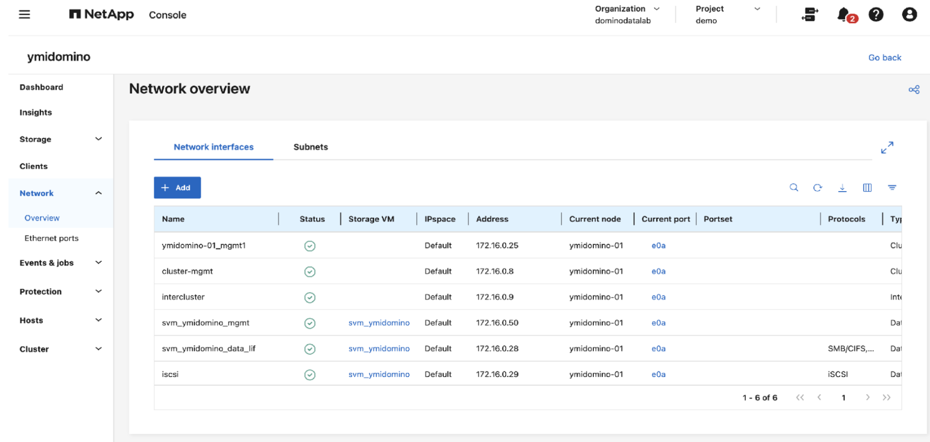The image size is (930, 442).
Task: Open the hamburger navigation menu
Action: tap(24, 15)
